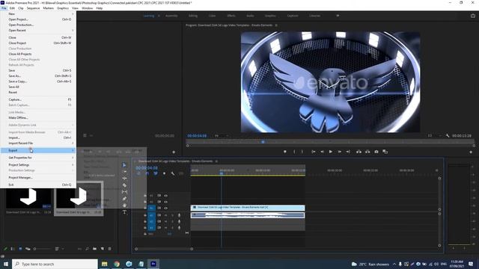Toggle A2 track targeting
Viewport: 479px width, 269px height.
151,221
